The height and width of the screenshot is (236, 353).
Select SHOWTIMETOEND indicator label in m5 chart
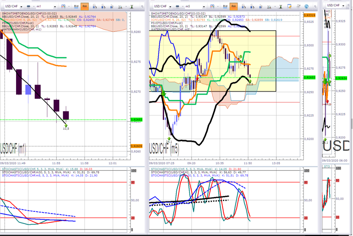(x=178, y=13)
